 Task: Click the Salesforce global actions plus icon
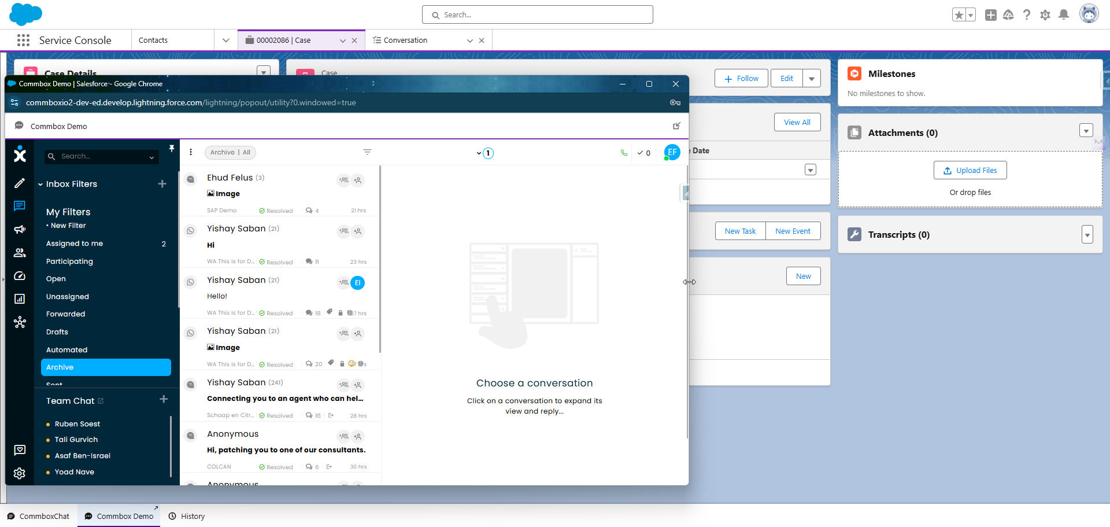(991, 15)
